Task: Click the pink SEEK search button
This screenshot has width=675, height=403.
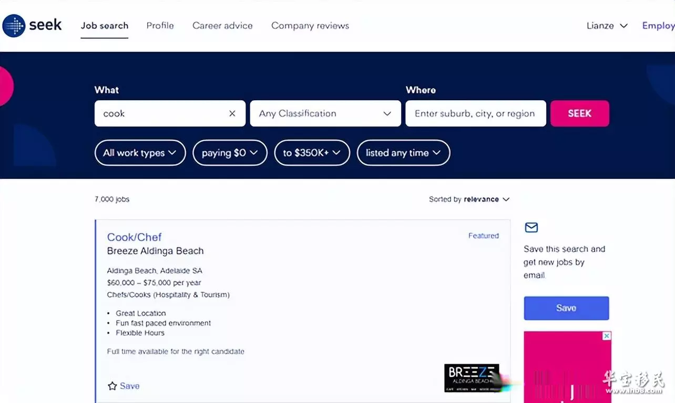Action: click(580, 113)
